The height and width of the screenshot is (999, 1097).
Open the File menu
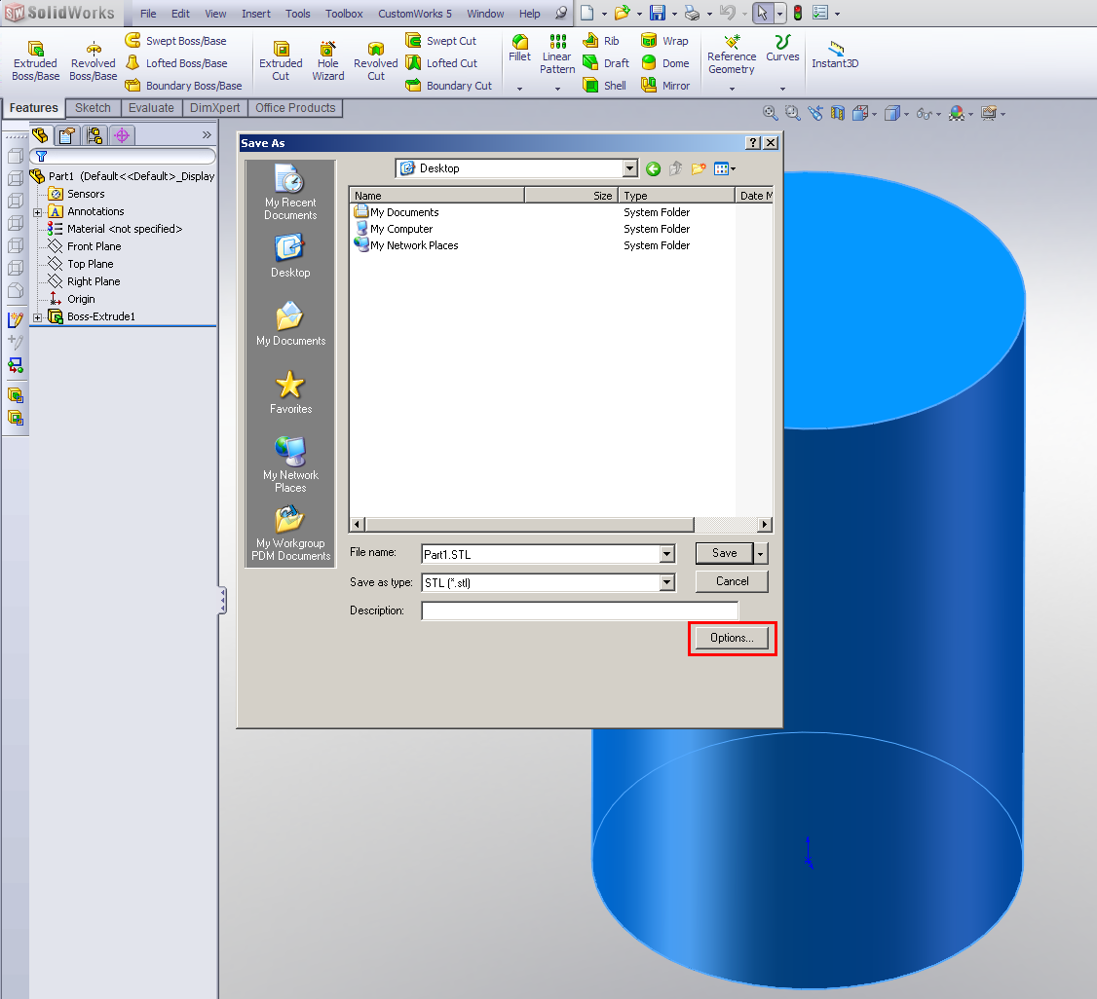(x=148, y=14)
